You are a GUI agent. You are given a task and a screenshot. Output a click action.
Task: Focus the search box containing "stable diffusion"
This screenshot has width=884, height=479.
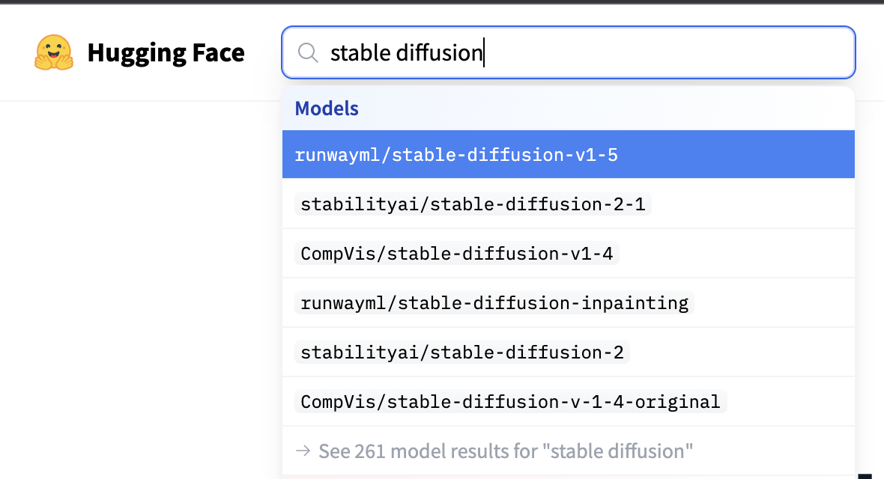tap(568, 52)
